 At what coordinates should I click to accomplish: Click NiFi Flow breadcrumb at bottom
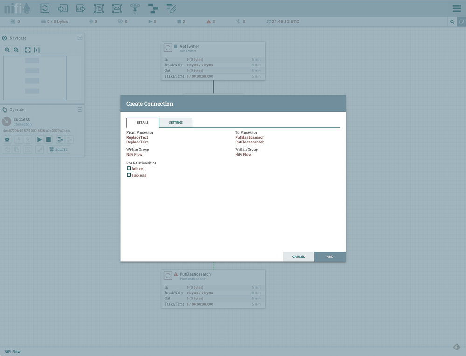tap(12, 351)
